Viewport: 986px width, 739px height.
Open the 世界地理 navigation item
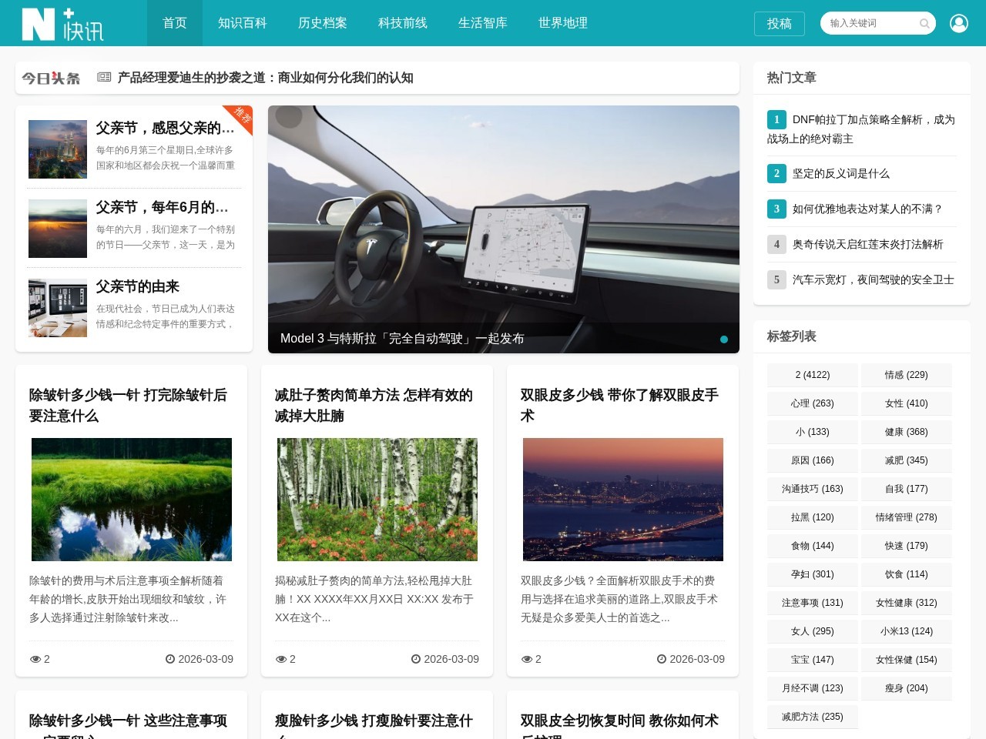(562, 23)
